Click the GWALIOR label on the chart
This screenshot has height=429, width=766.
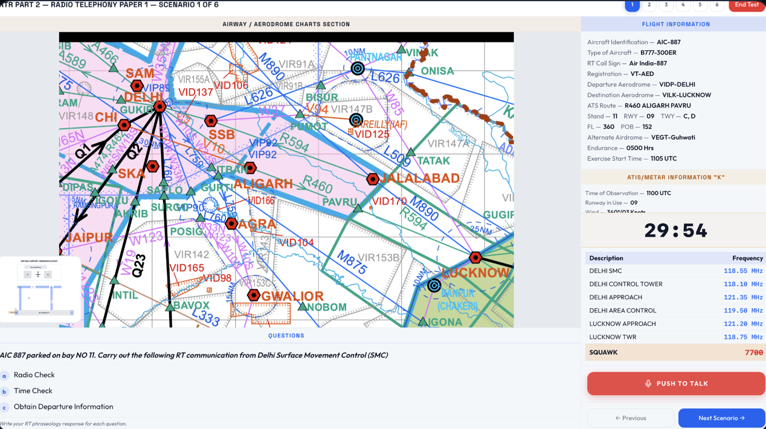pos(292,296)
